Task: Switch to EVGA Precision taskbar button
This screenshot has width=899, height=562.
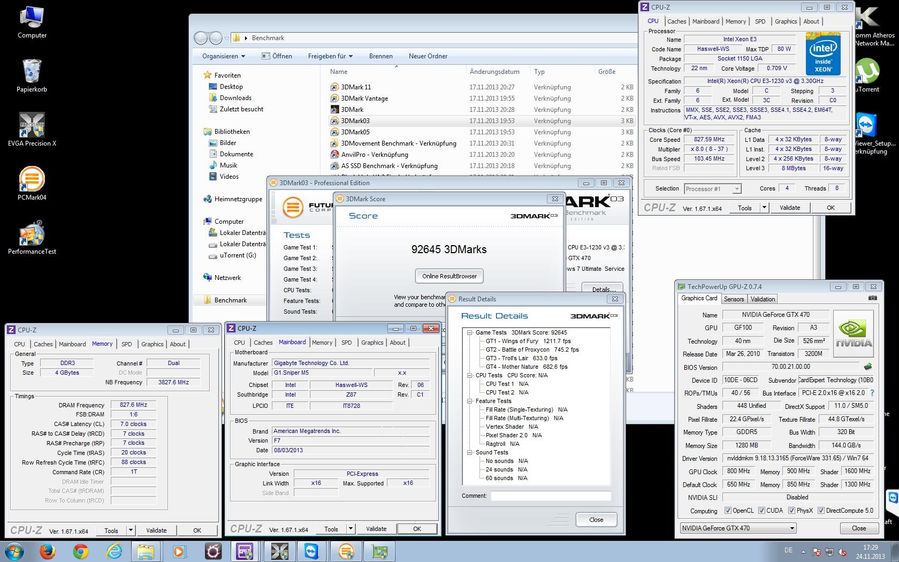Action: point(279,551)
